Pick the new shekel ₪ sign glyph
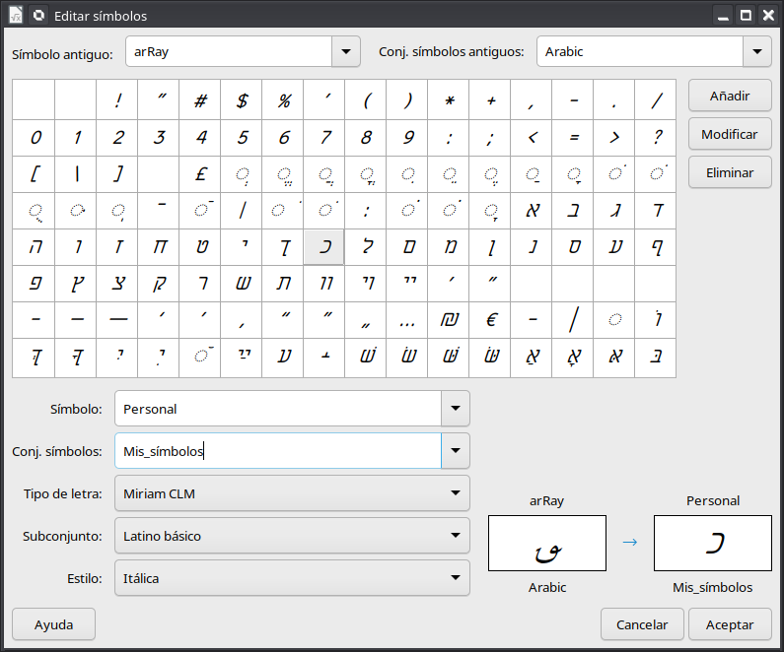 tap(449, 319)
